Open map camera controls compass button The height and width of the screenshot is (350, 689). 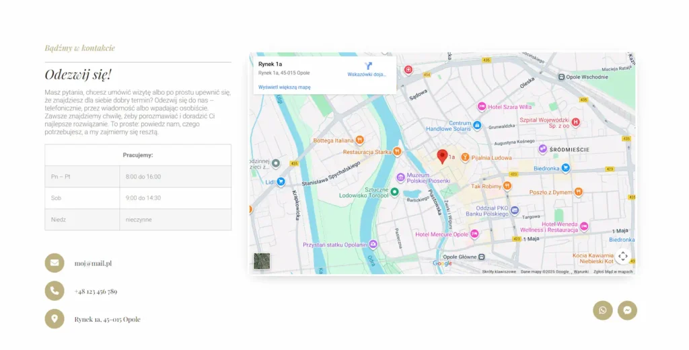pyautogui.click(x=623, y=256)
